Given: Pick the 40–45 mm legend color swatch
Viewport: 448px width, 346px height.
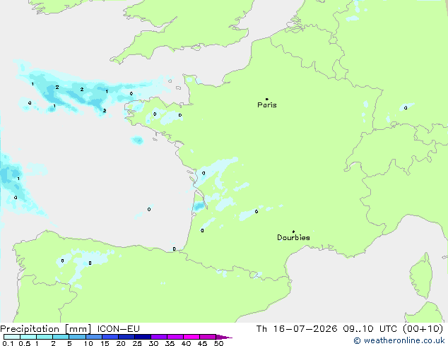Looking at the screenshot, I should tap(191, 337).
